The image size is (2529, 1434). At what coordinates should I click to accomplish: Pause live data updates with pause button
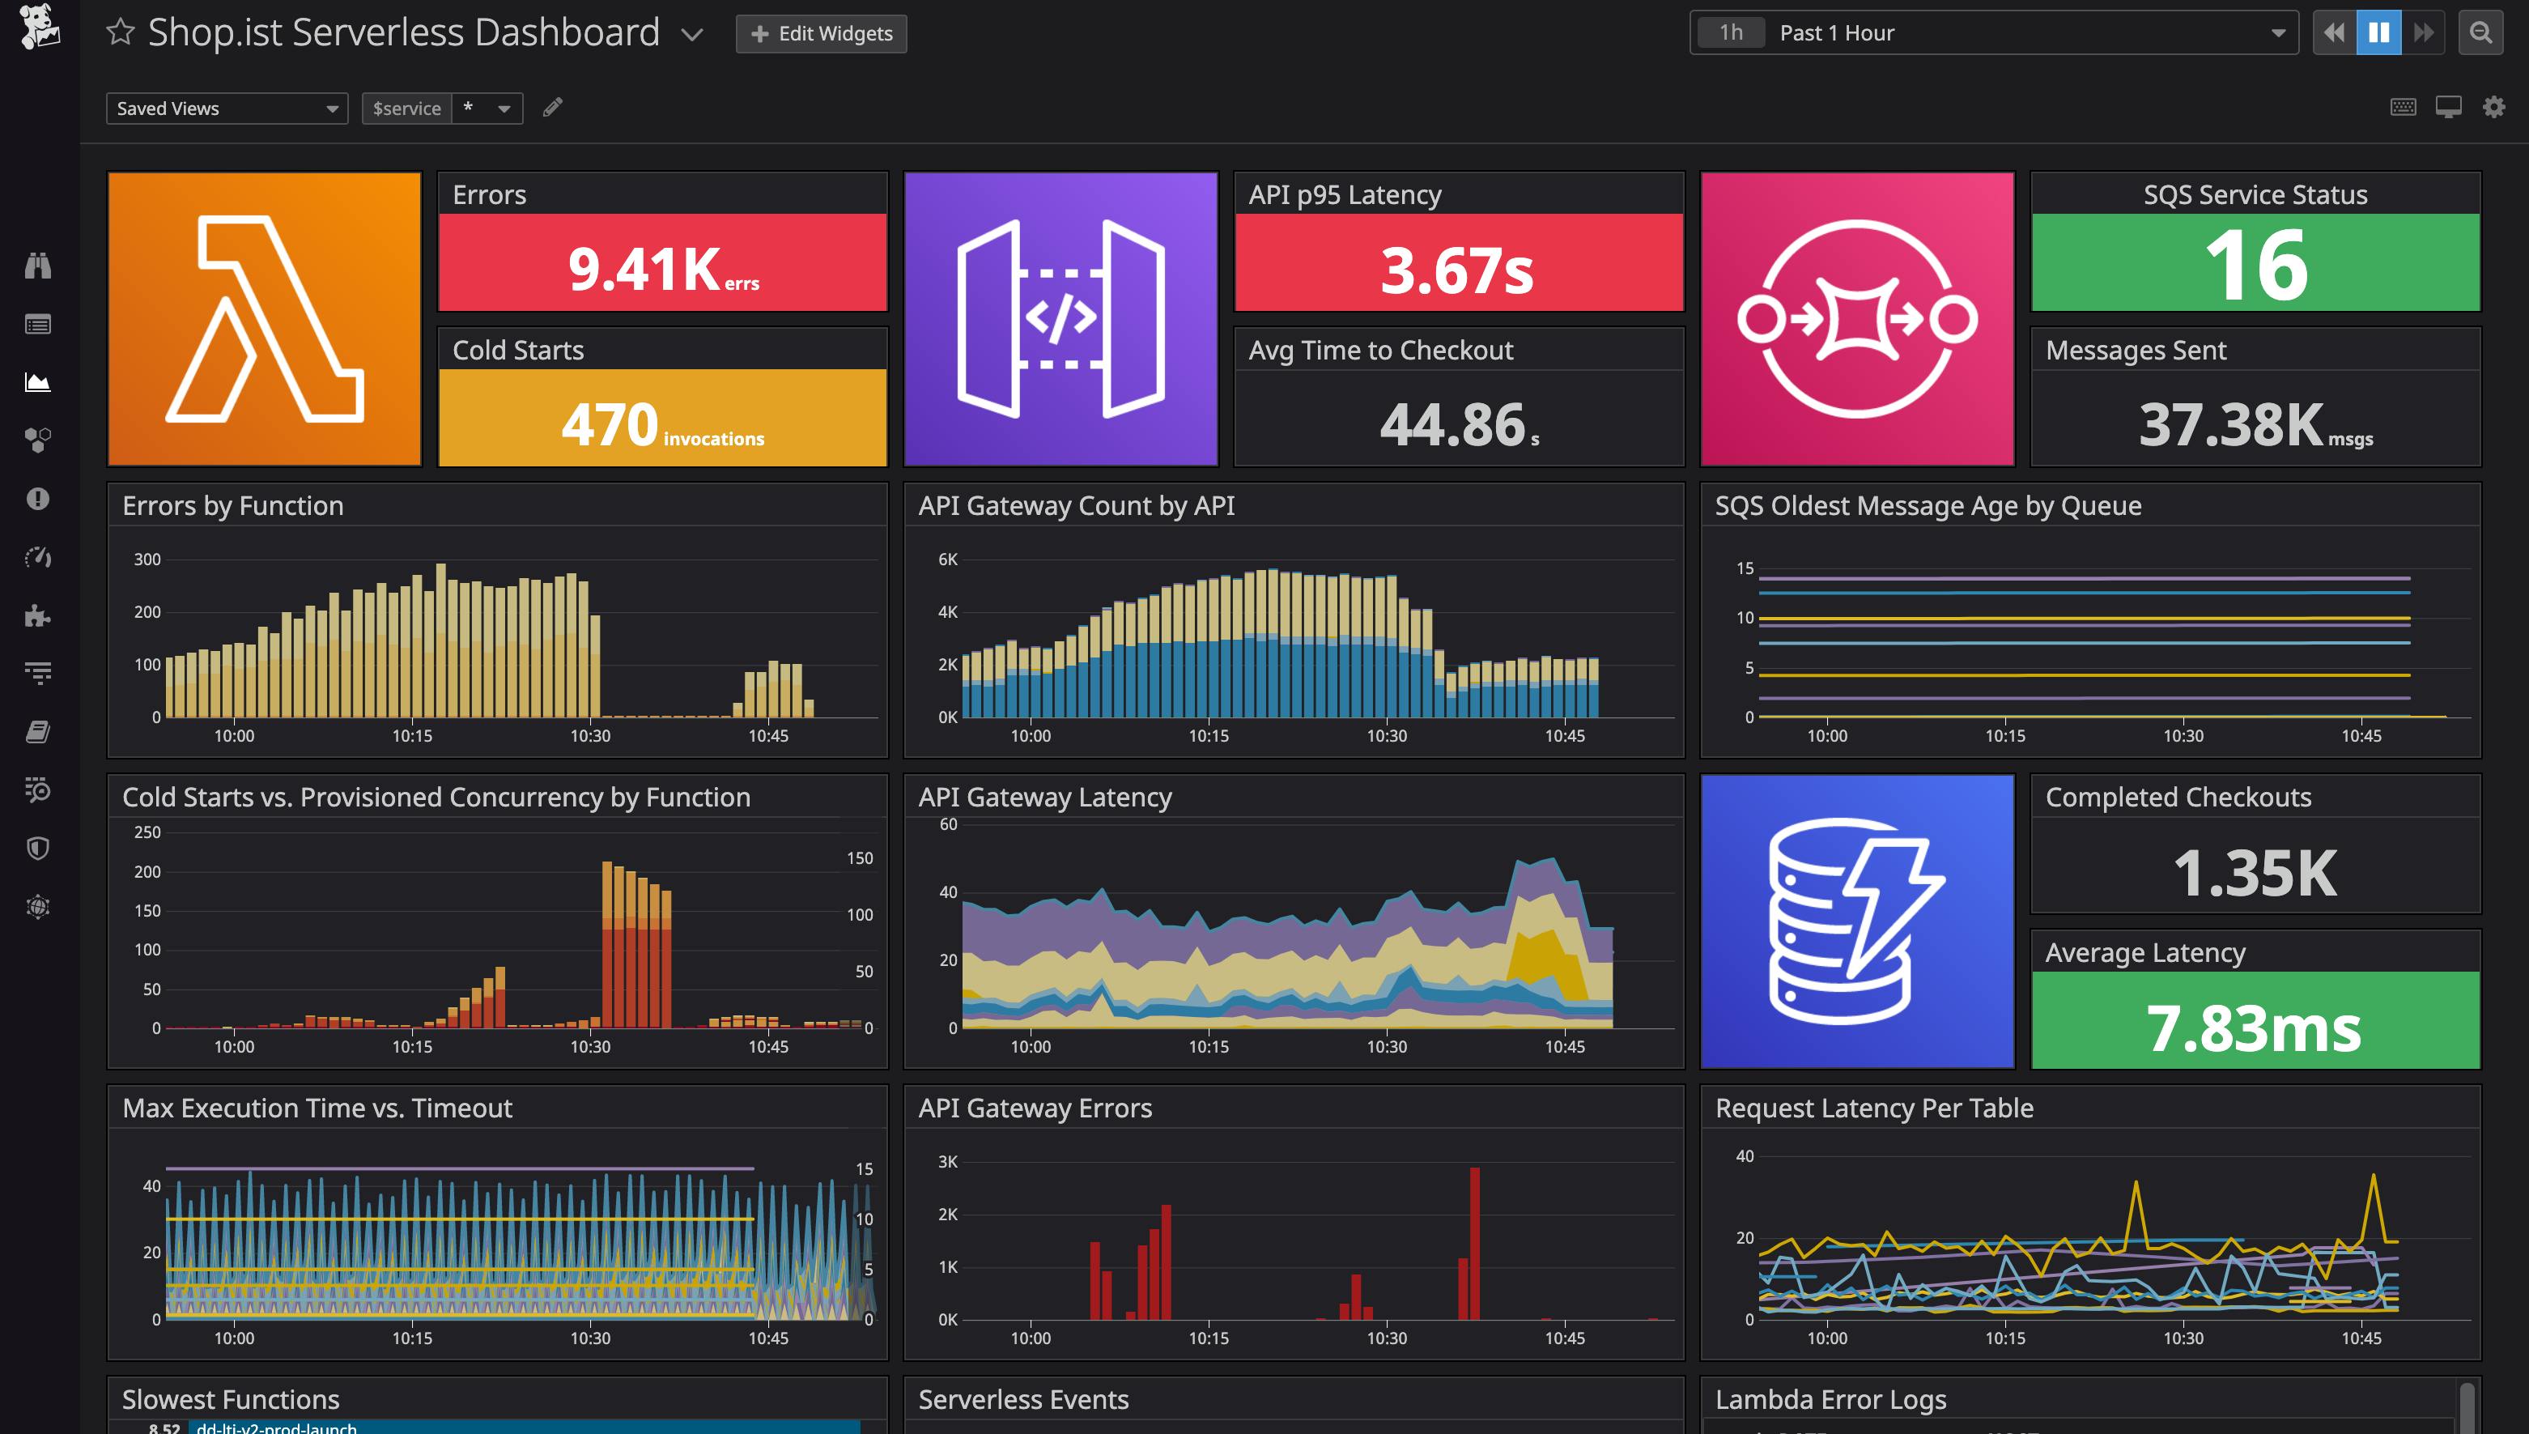tap(2378, 32)
